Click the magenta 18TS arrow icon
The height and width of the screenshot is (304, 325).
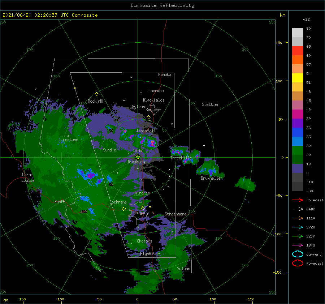click(x=298, y=245)
